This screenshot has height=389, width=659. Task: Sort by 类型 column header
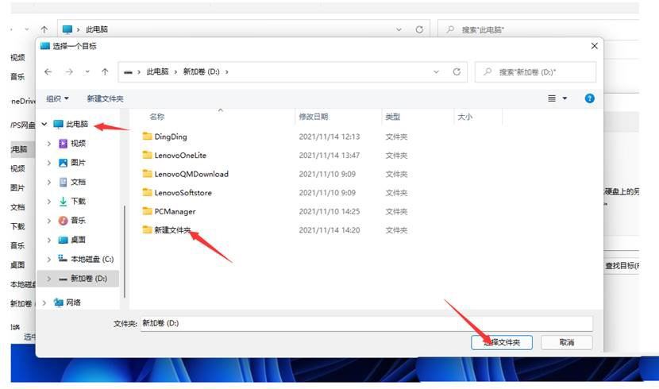(392, 117)
